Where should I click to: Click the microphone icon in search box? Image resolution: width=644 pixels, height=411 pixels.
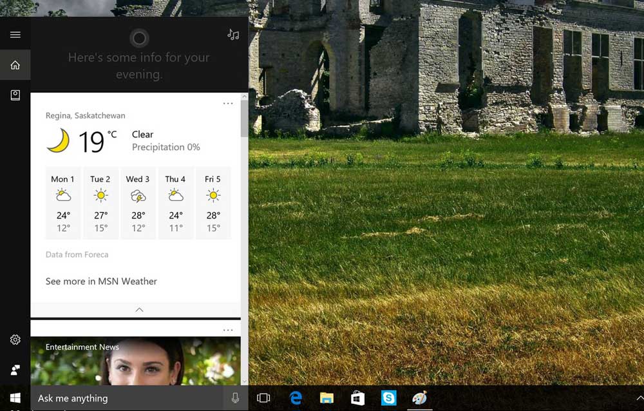click(x=235, y=398)
